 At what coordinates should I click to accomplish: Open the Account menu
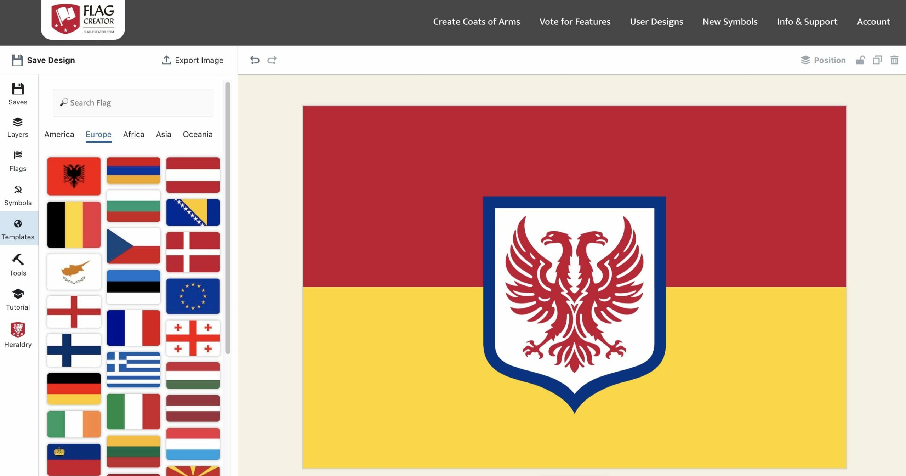873,22
